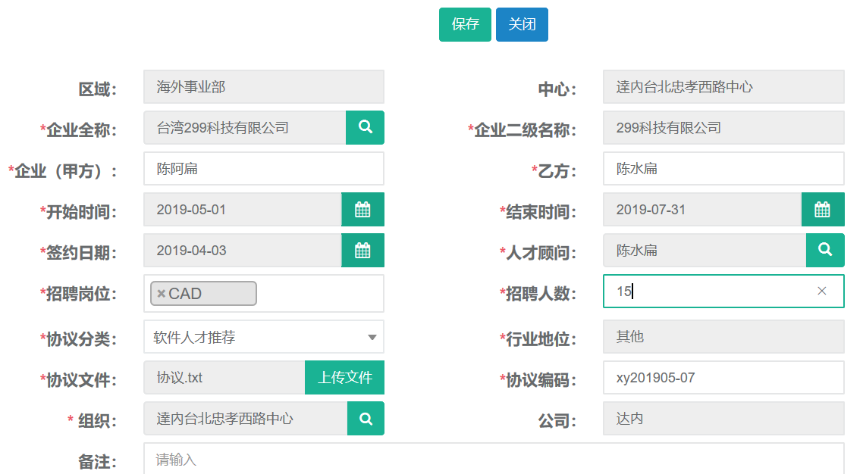Click the 开始时间 date field 2019-05-01
The image size is (863, 474).
tap(242, 210)
